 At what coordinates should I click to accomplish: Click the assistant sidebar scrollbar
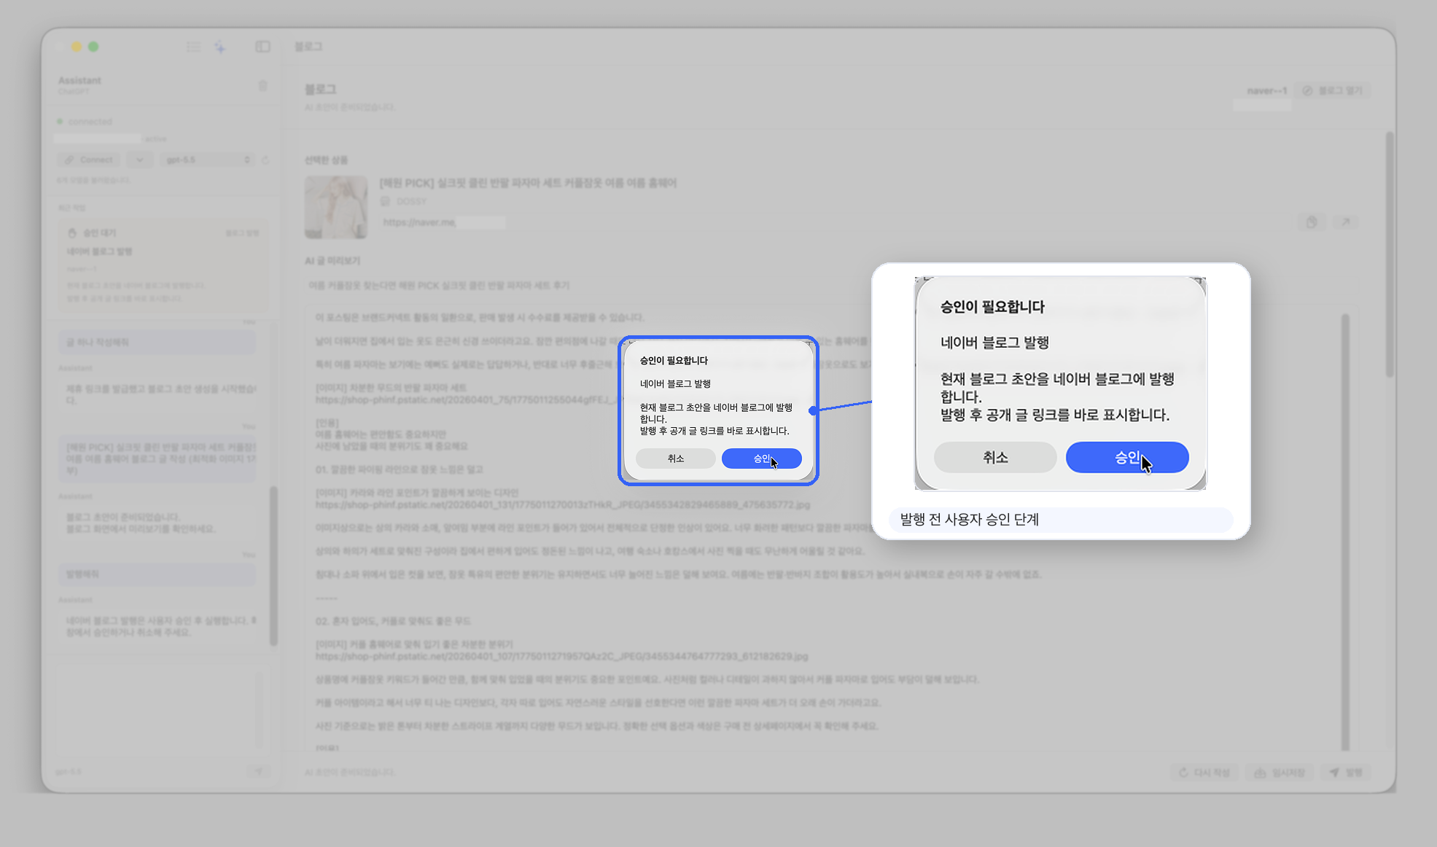[273, 566]
